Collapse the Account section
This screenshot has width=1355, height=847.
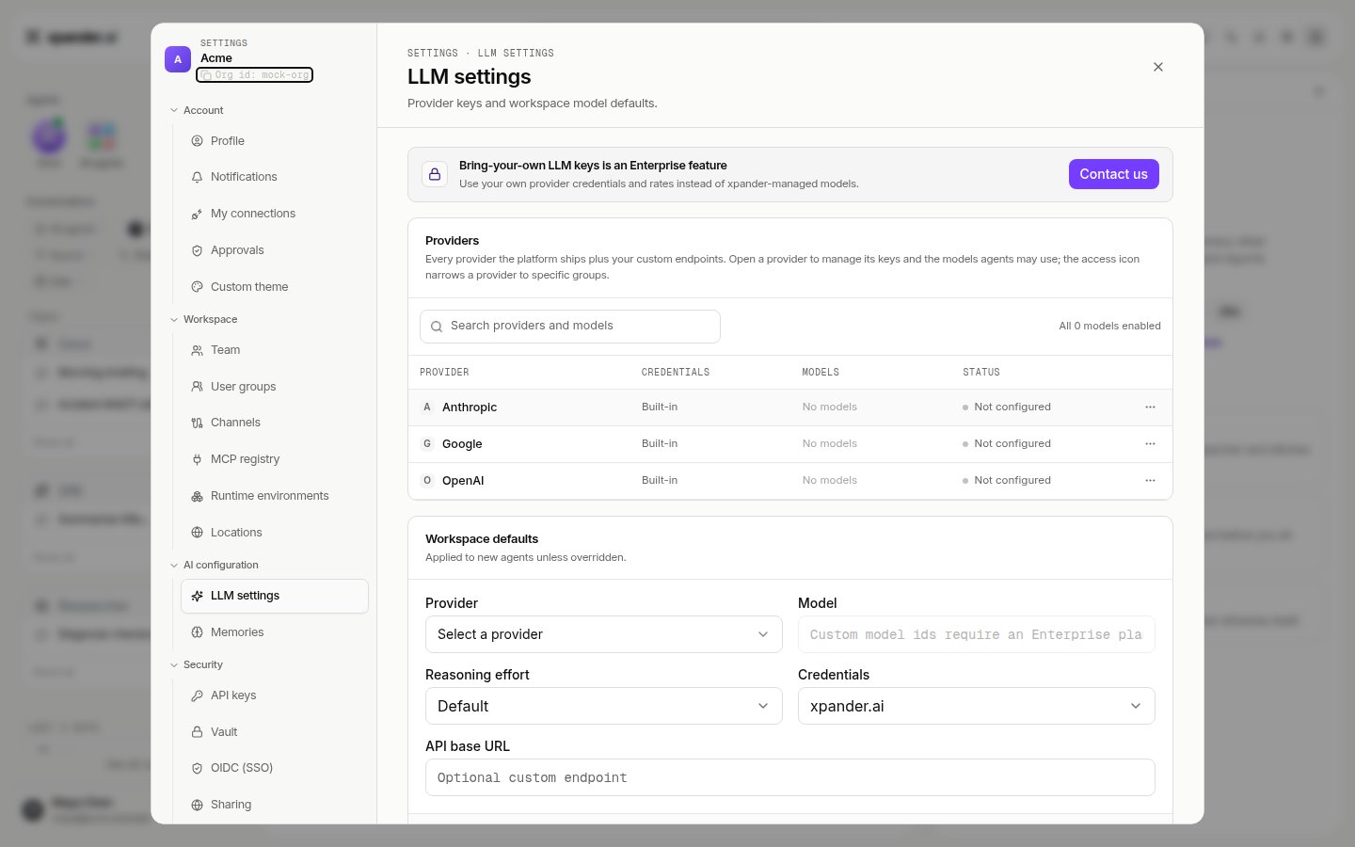point(197,110)
